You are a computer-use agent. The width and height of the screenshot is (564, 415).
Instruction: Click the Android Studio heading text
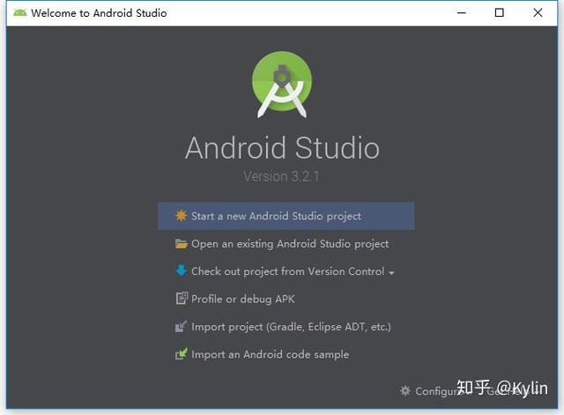click(x=282, y=148)
